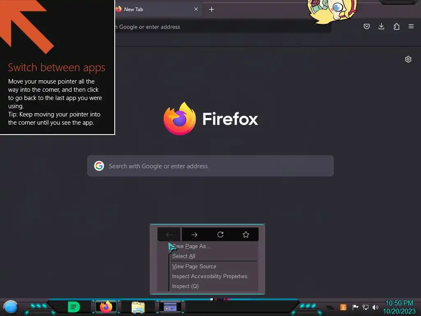Open a new tab with the plus button
The width and height of the screenshot is (421, 316).
point(212,9)
